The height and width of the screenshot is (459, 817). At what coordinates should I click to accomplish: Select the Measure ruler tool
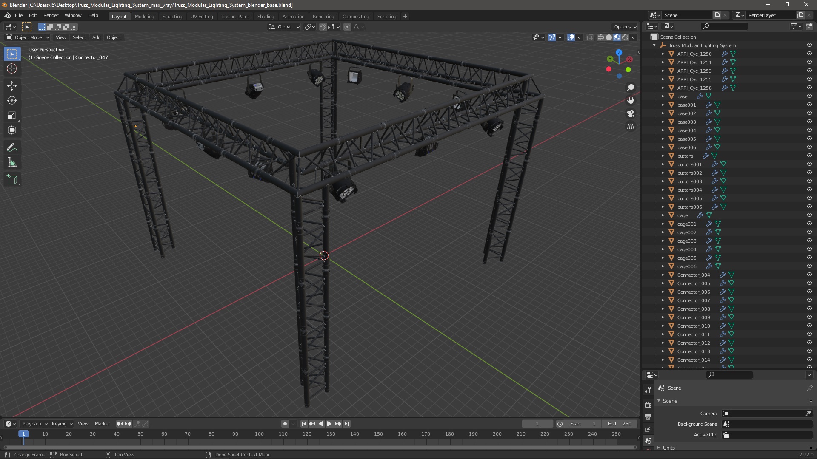pos(12,162)
